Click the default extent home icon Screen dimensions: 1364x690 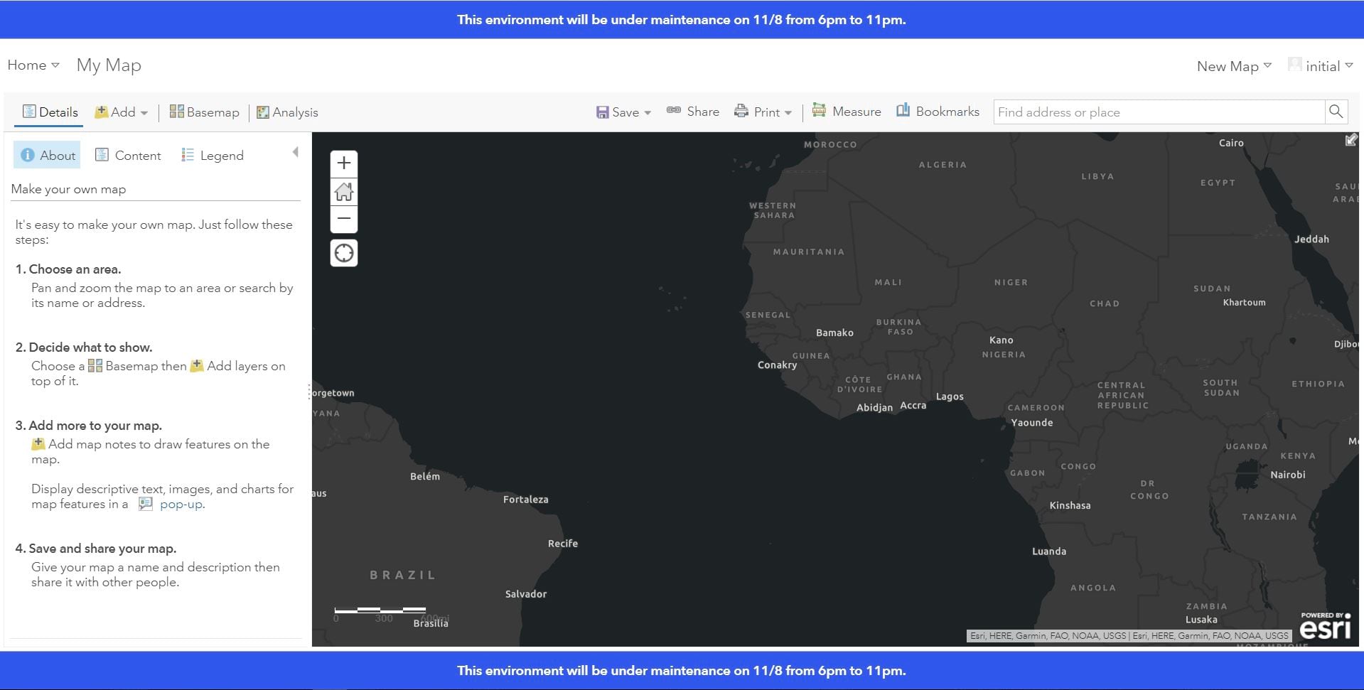[x=344, y=191]
